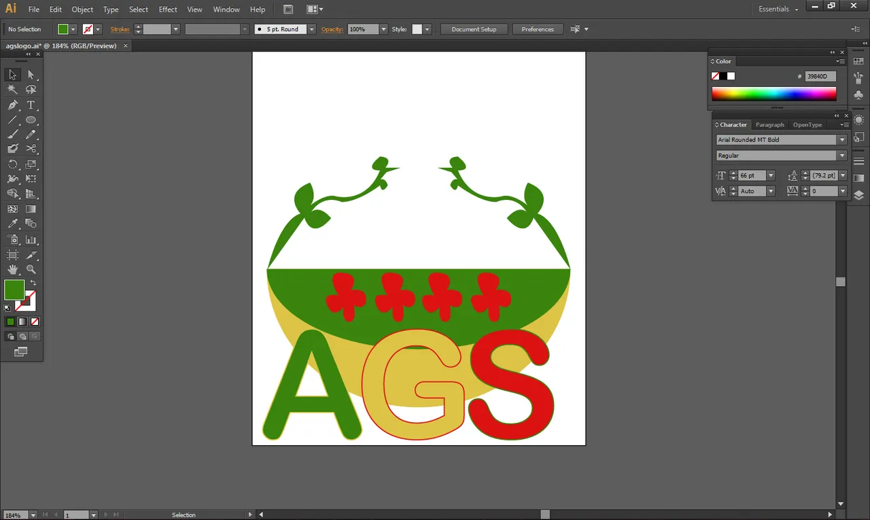Click the Document Setup button
The height and width of the screenshot is (520, 870).
474,29
